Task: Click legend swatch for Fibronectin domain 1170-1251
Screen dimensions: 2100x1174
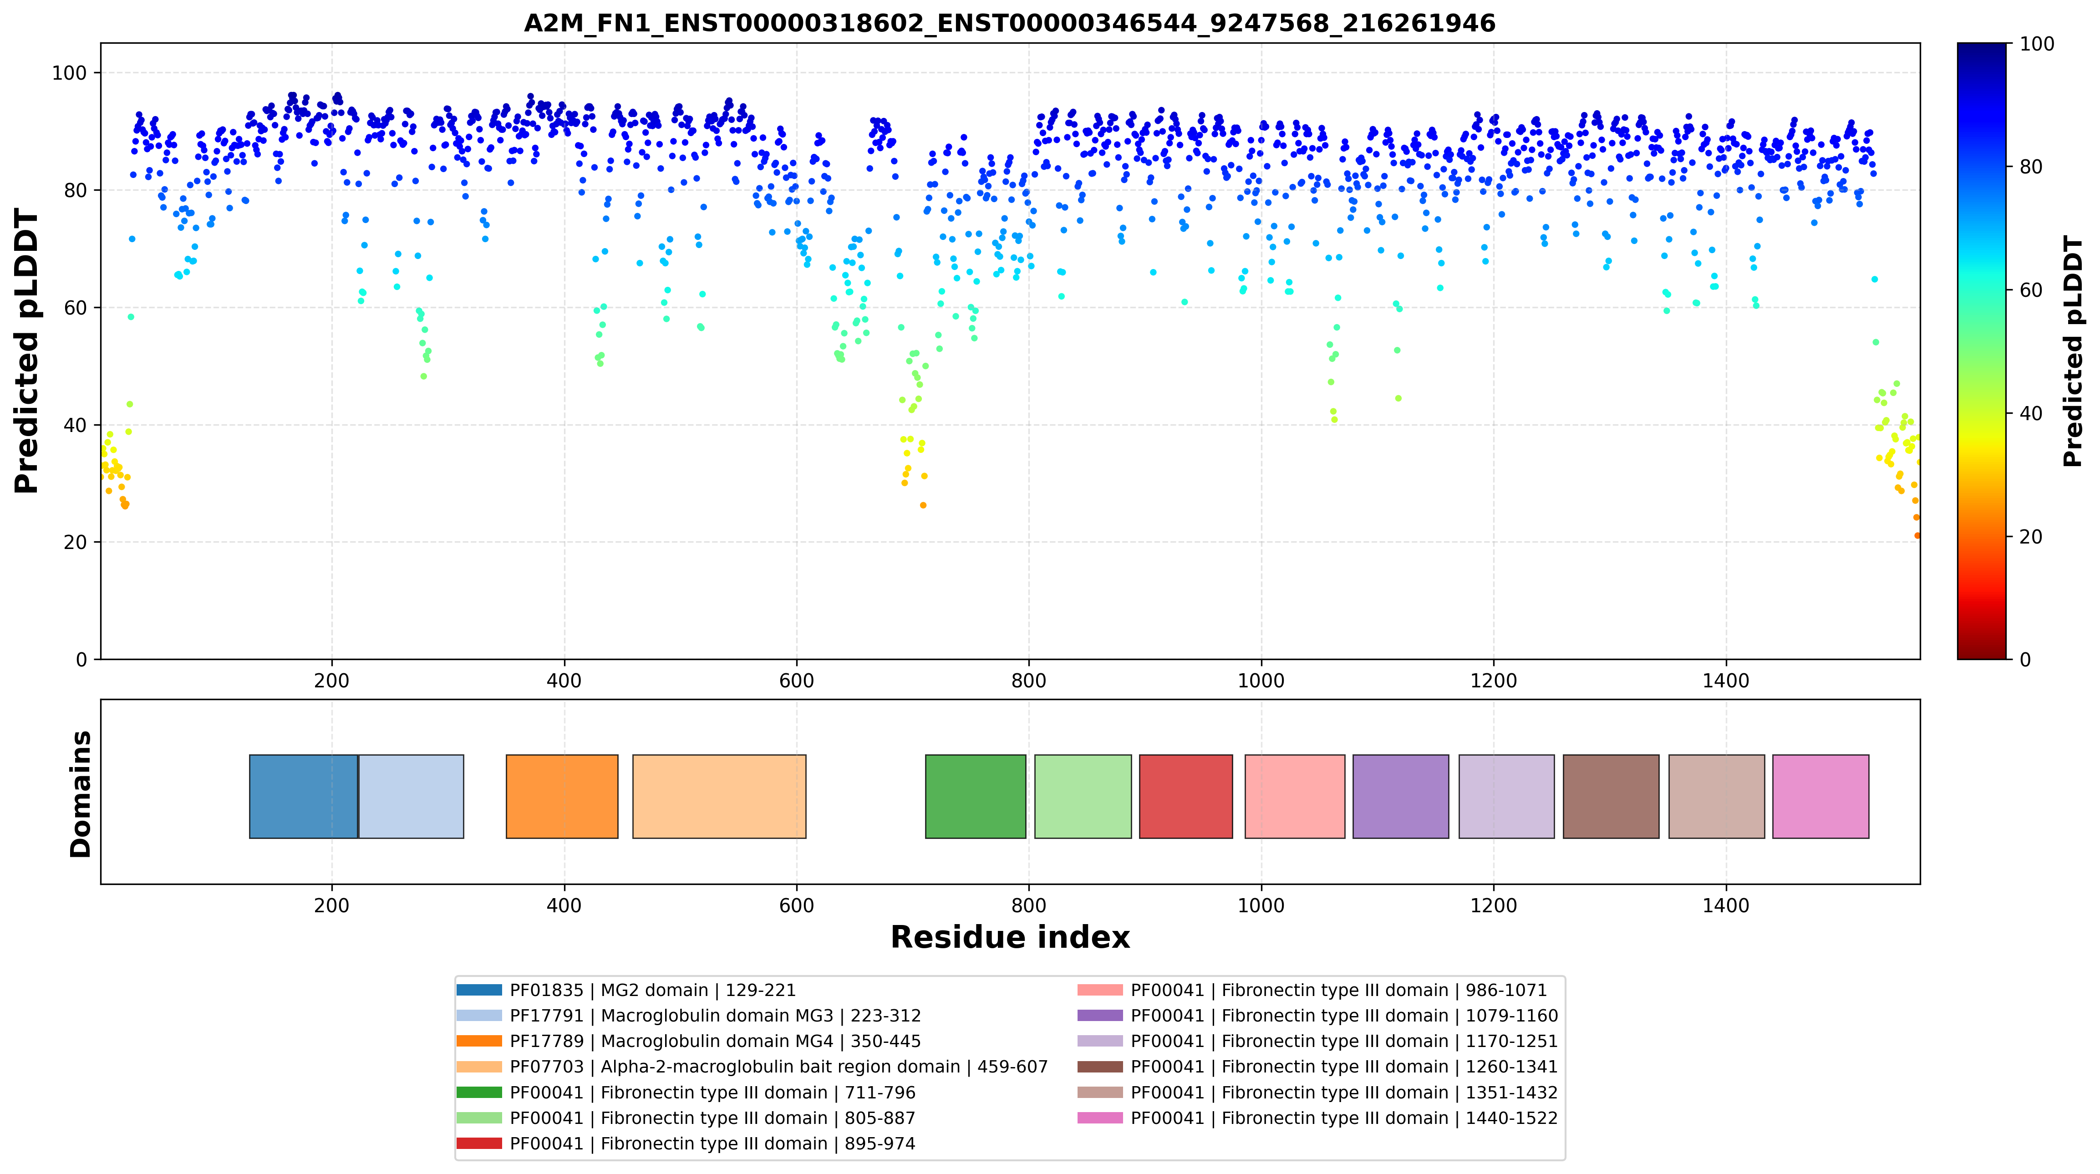Action: point(1100,1041)
